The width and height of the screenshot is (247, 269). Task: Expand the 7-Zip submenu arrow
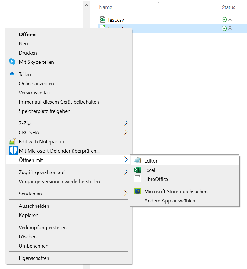[126, 123]
